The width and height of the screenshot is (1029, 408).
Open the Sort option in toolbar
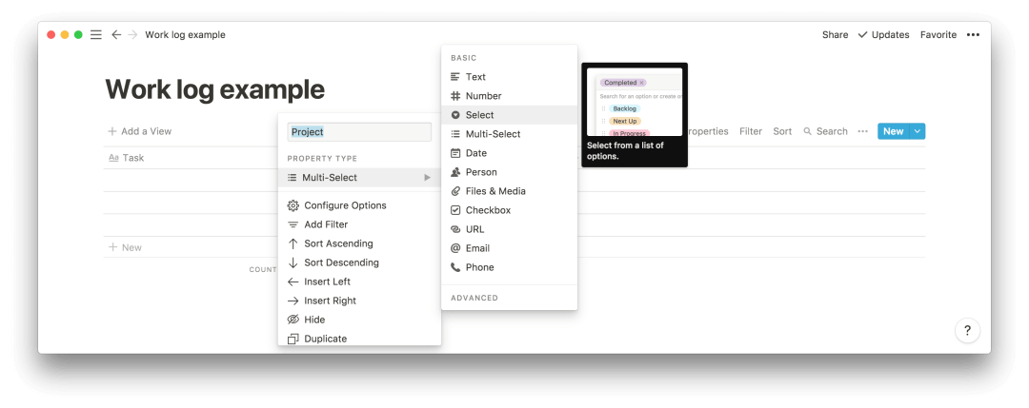click(x=782, y=131)
